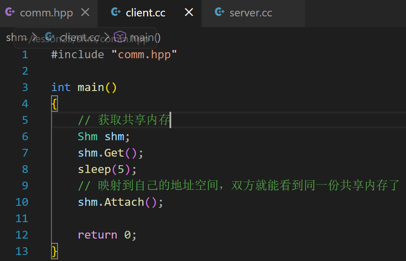
Task: Click the comment "// 获取共享内存"
Action: point(124,120)
